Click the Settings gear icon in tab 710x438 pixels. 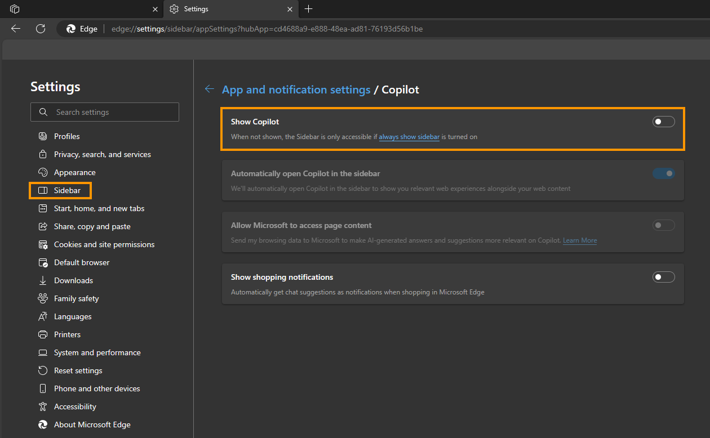click(x=174, y=9)
